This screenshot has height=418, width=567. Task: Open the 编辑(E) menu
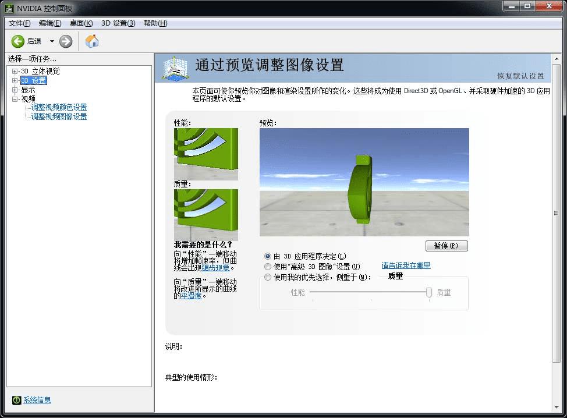coord(50,23)
